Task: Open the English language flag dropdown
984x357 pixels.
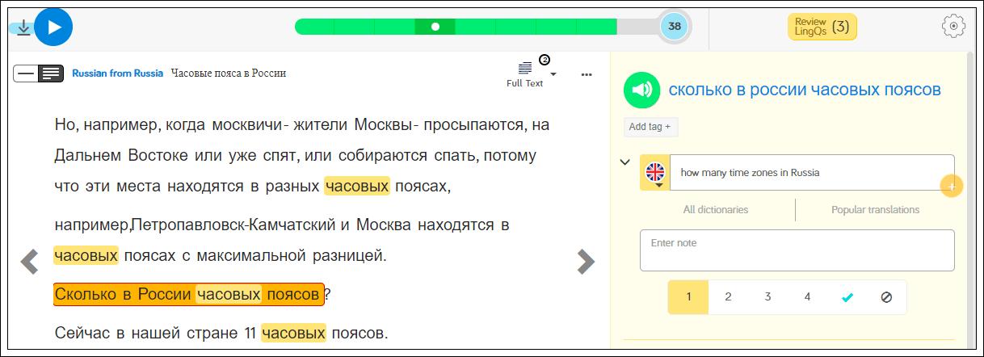Action: pos(655,173)
